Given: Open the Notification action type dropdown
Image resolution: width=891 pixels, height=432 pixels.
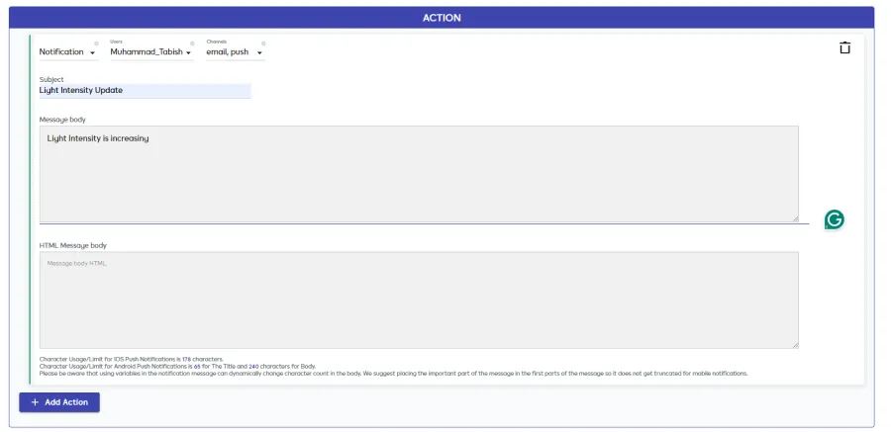Looking at the screenshot, I should 67,52.
